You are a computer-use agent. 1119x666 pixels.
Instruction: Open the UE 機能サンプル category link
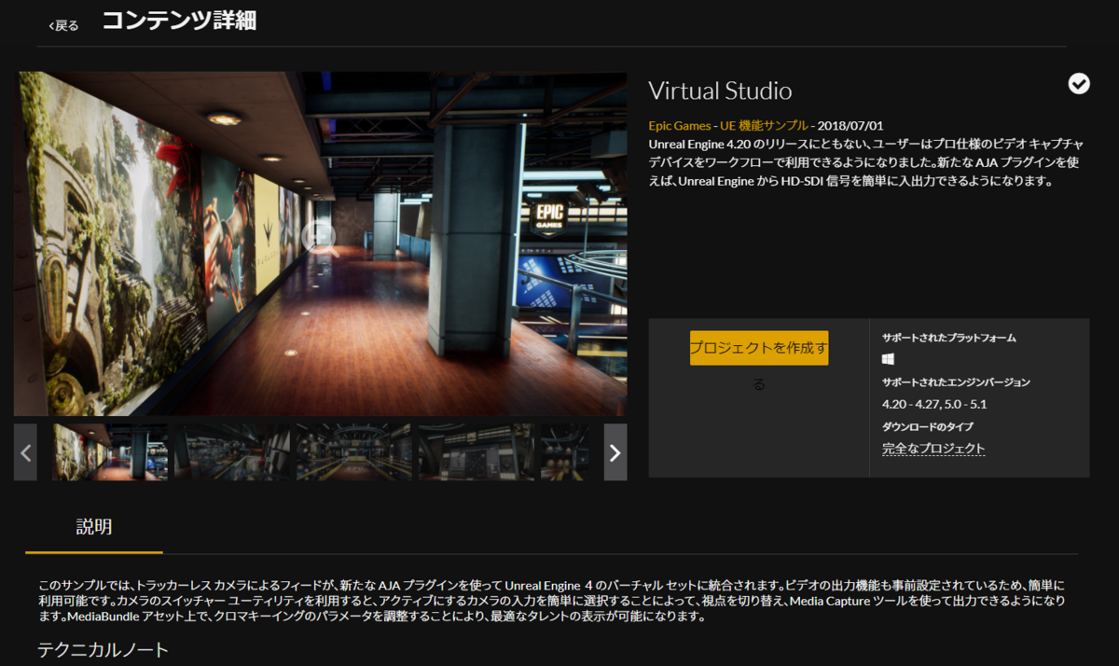pos(764,125)
